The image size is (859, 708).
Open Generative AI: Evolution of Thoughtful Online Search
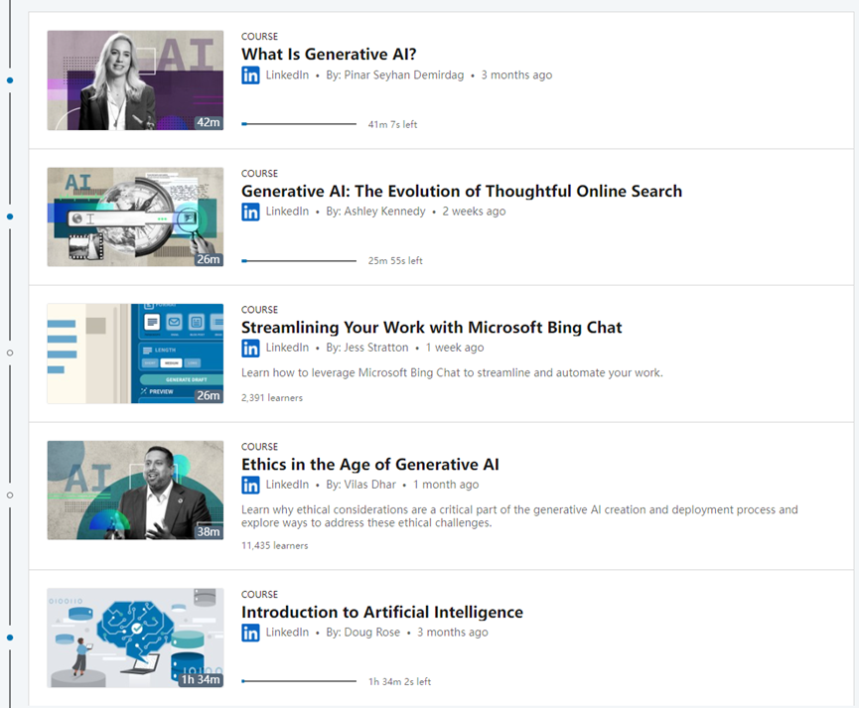[462, 192]
